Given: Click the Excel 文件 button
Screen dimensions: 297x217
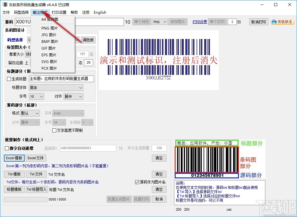Looking at the screenshot, I should pyautogui.click(x=36, y=158).
